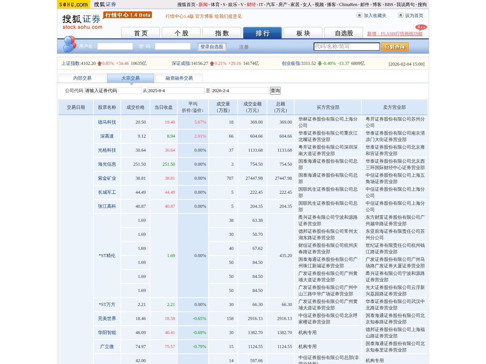Open the 首页 navigation tab
Image resolution: width=486 pixels, height=364 pixels.
point(140,33)
